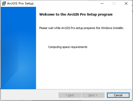Image resolution: width=133 pixels, height=101 pixels.
Task: Click the blue side banner image
Action: tap(18, 48)
